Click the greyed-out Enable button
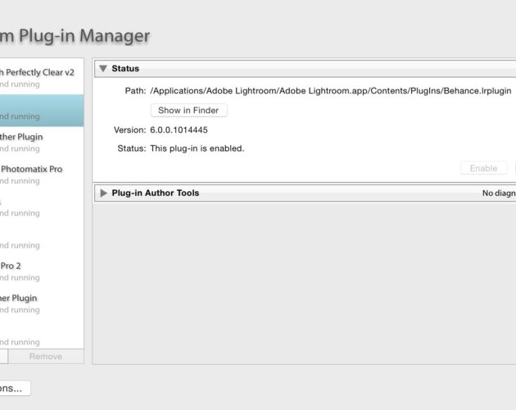This screenshot has height=410, width=516. click(x=483, y=168)
